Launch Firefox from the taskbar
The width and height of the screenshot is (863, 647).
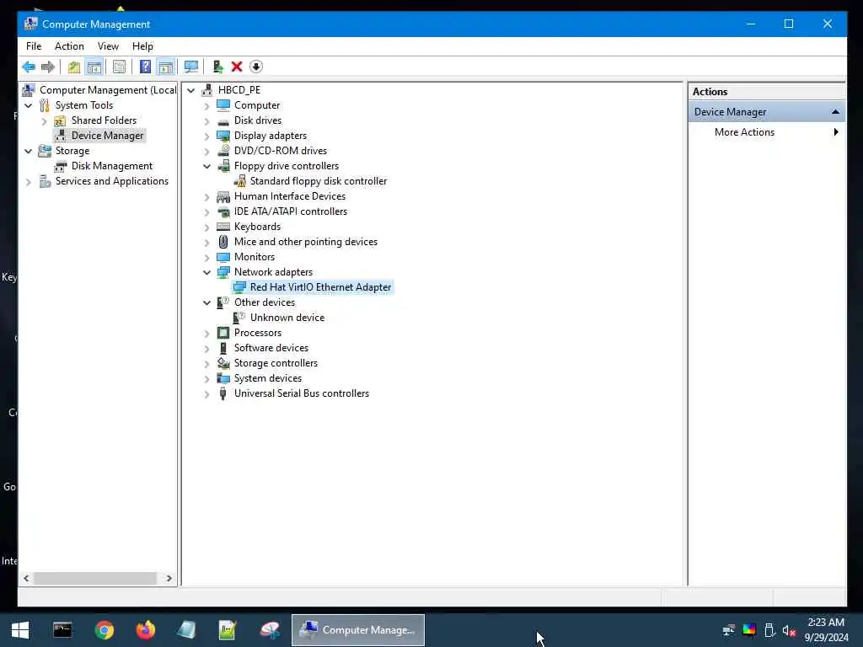145,630
